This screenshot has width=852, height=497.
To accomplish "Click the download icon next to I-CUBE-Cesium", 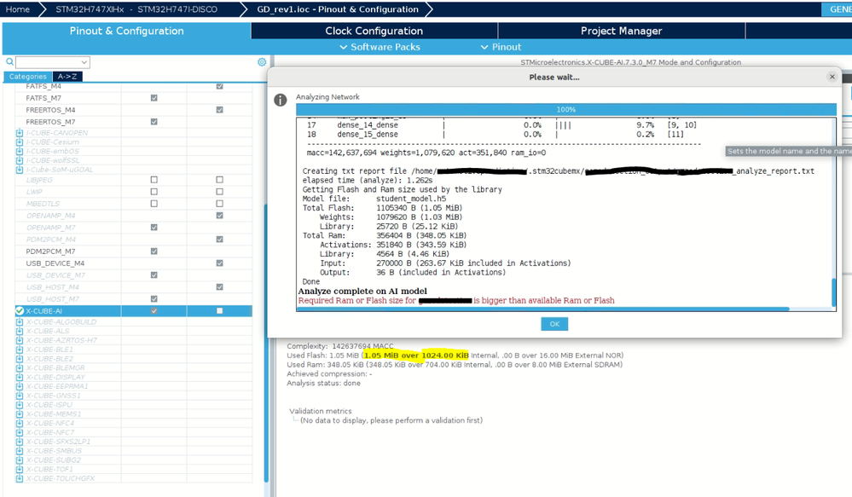I will point(20,142).
